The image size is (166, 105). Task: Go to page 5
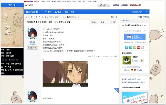point(37,17)
